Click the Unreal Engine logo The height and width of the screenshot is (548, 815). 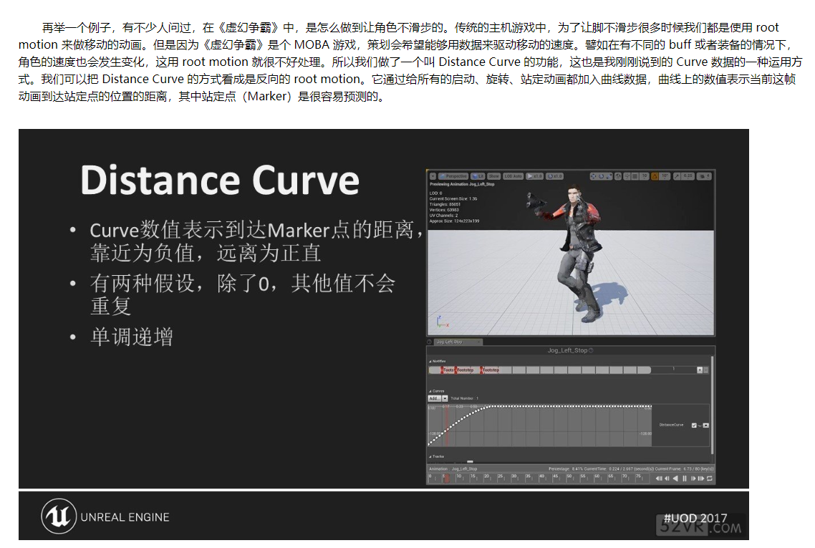tap(59, 516)
